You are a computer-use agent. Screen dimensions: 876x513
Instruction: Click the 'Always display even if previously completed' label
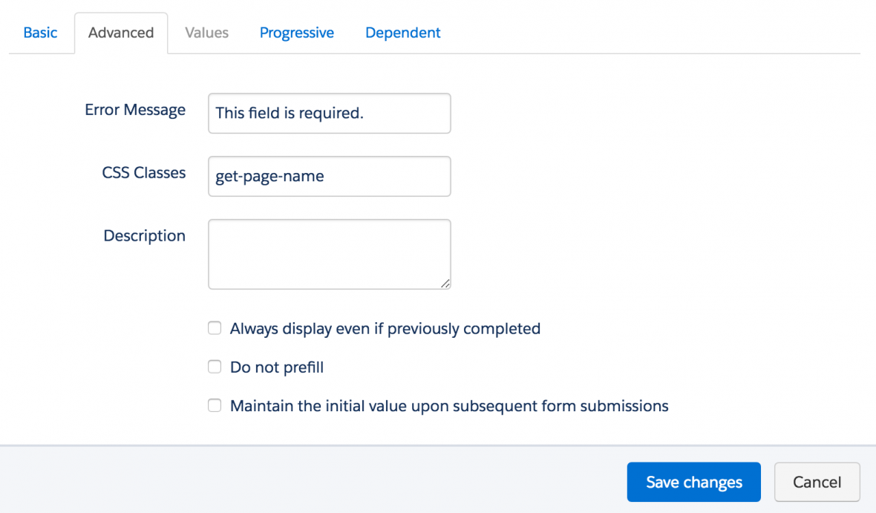pos(385,328)
